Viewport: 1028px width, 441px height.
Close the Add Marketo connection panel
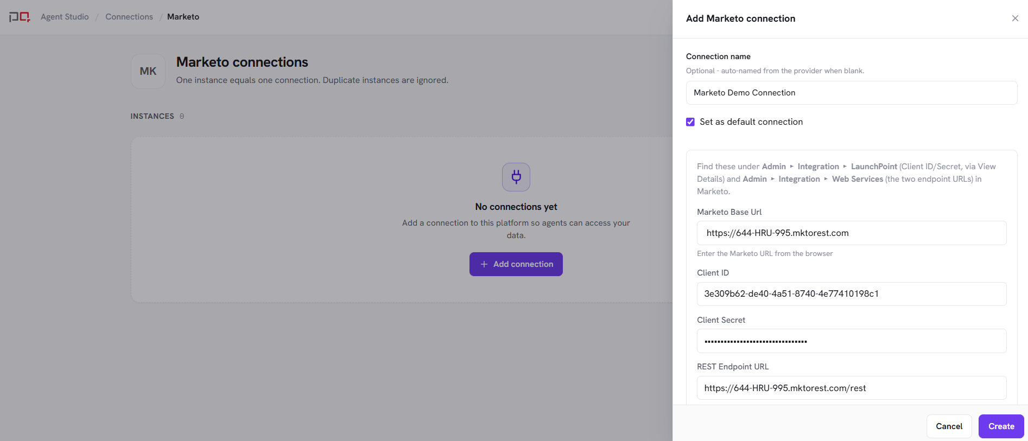pyautogui.click(x=1015, y=18)
